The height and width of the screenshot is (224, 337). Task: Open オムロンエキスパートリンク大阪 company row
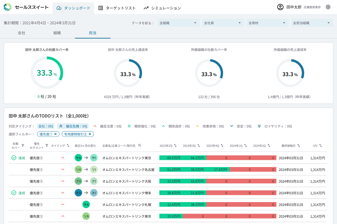click(x=167, y=181)
